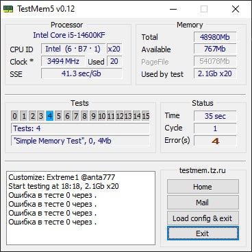
Task: Select test indicator box 2
Action: click(x=32, y=116)
